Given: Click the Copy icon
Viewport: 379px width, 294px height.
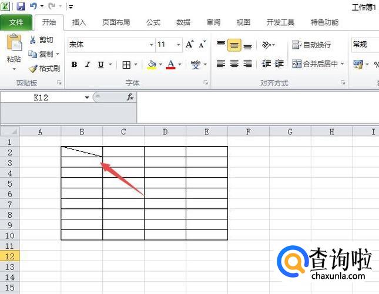Looking at the screenshot, I should coord(33,54).
